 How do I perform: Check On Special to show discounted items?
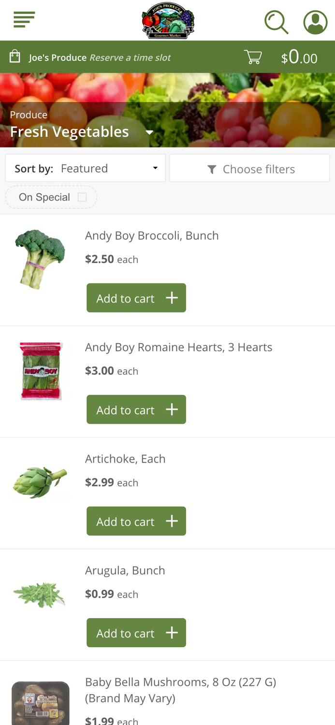coord(83,197)
